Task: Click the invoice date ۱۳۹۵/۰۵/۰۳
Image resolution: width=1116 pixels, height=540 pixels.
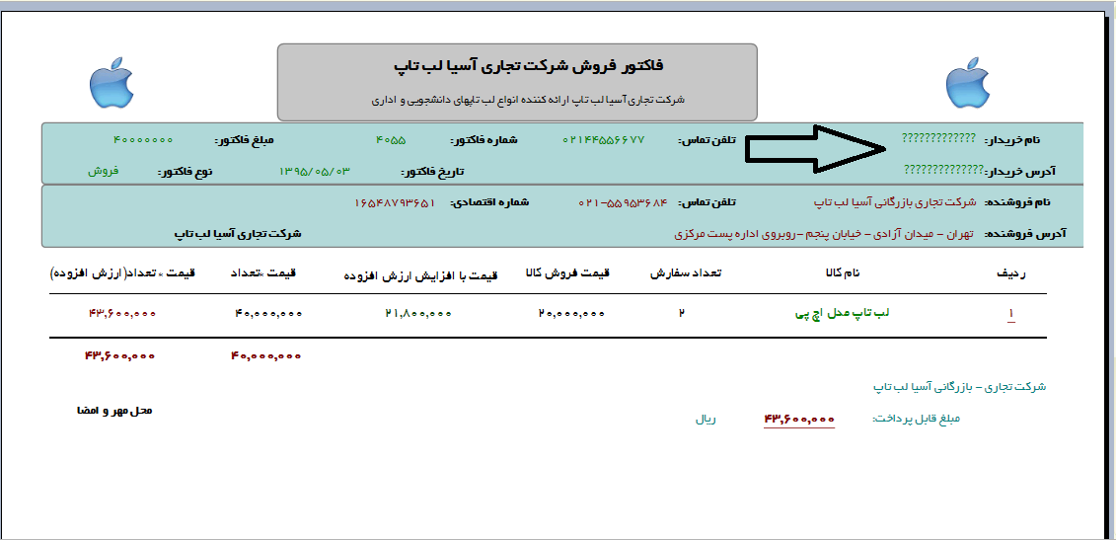Action: [x=316, y=171]
